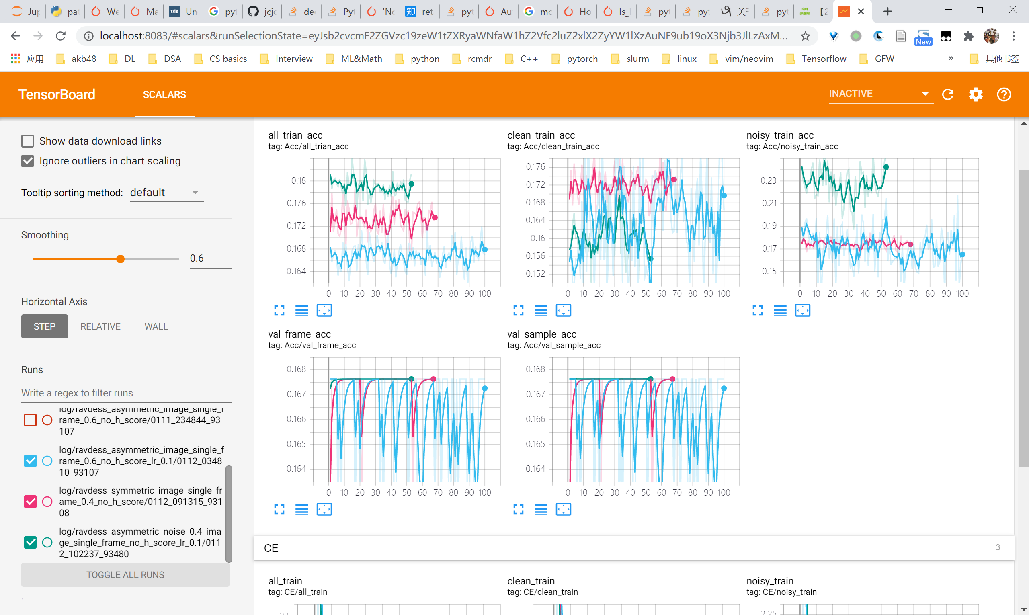Screen dimensions: 1029x615
Task: Expand val_frame_acc chart to full size
Action: [279, 509]
